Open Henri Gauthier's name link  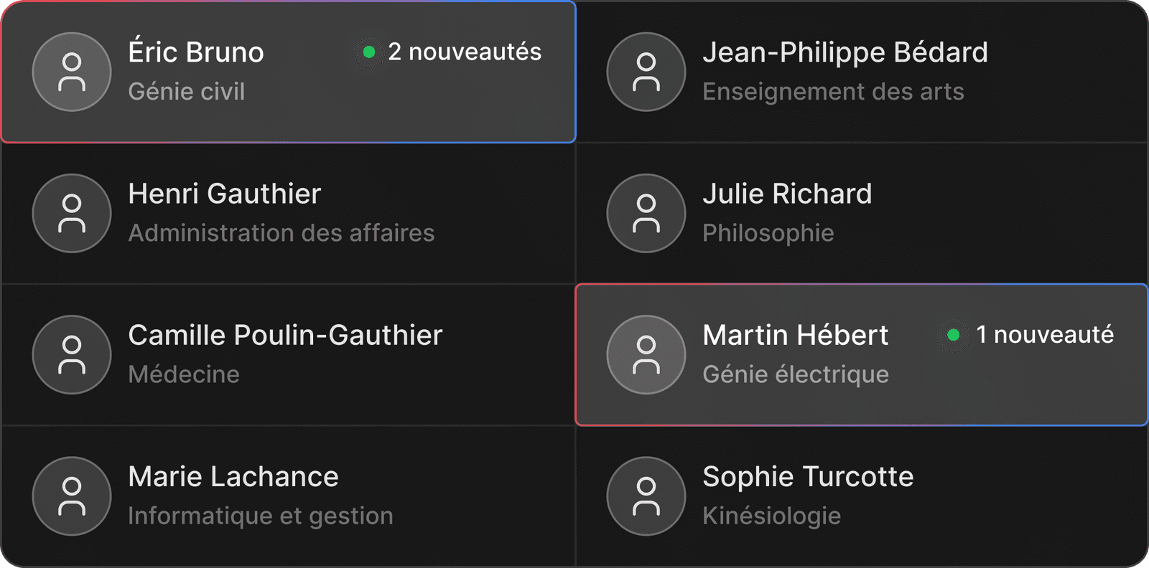(224, 194)
